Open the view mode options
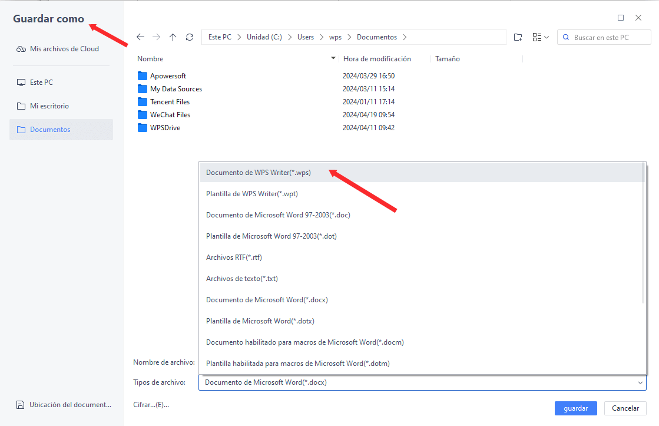The height and width of the screenshot is (426, 659). coord(541,38)
